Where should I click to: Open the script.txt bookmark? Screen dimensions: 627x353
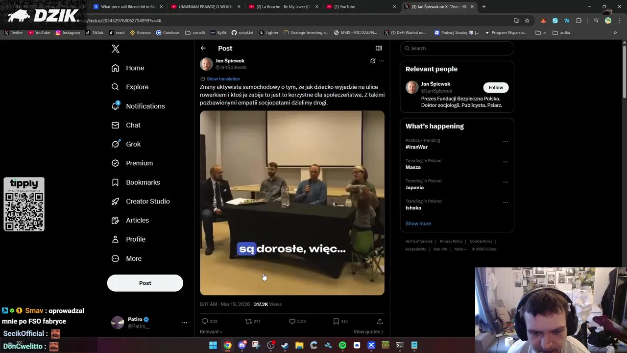coord(242,33)
